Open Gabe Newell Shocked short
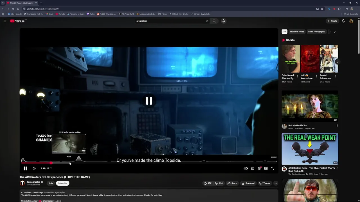The image size is (360, 202). pyautogui.click(x=291, y=59)
